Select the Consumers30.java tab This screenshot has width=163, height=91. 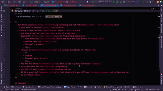tap(50, 5)
